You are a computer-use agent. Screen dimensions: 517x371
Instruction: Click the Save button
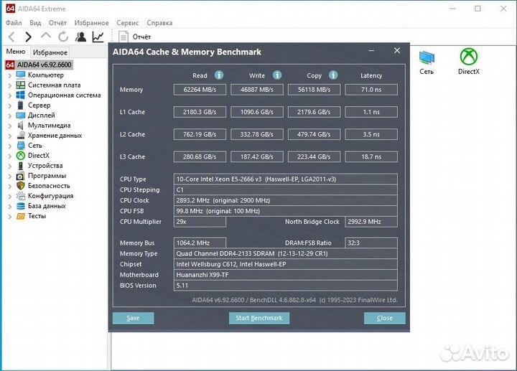point(133,318)
